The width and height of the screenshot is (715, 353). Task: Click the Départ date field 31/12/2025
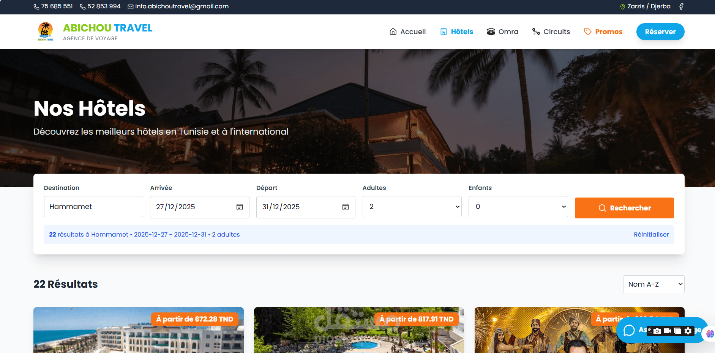coord(306,207)
